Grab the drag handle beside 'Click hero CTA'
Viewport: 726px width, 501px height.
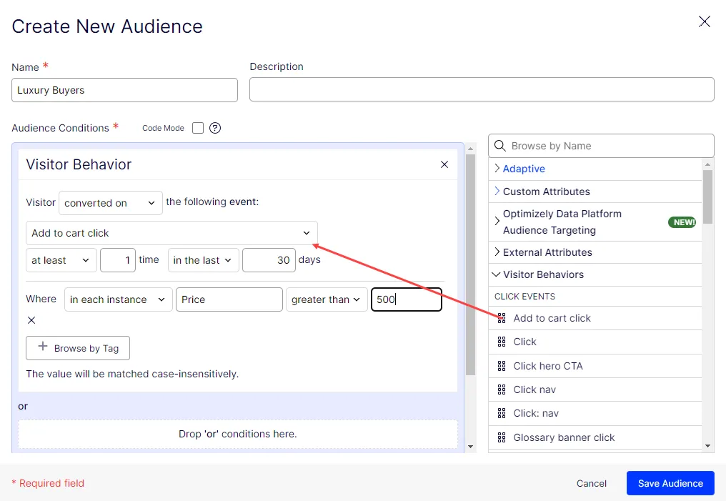(x=502, y=366)
